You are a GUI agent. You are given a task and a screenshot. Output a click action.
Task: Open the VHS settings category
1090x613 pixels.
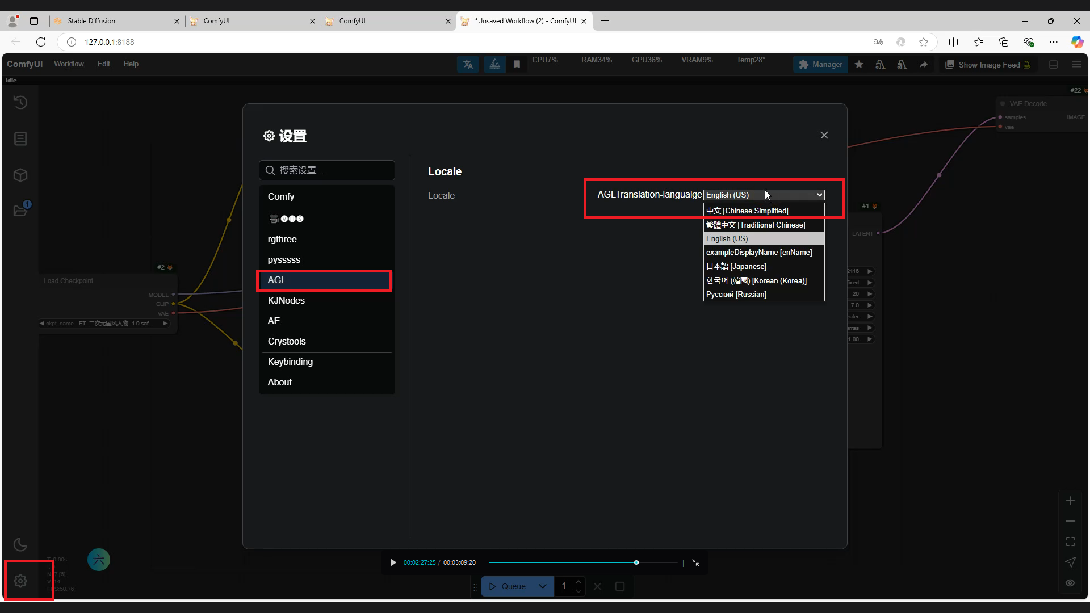click(x=327, y=219)
